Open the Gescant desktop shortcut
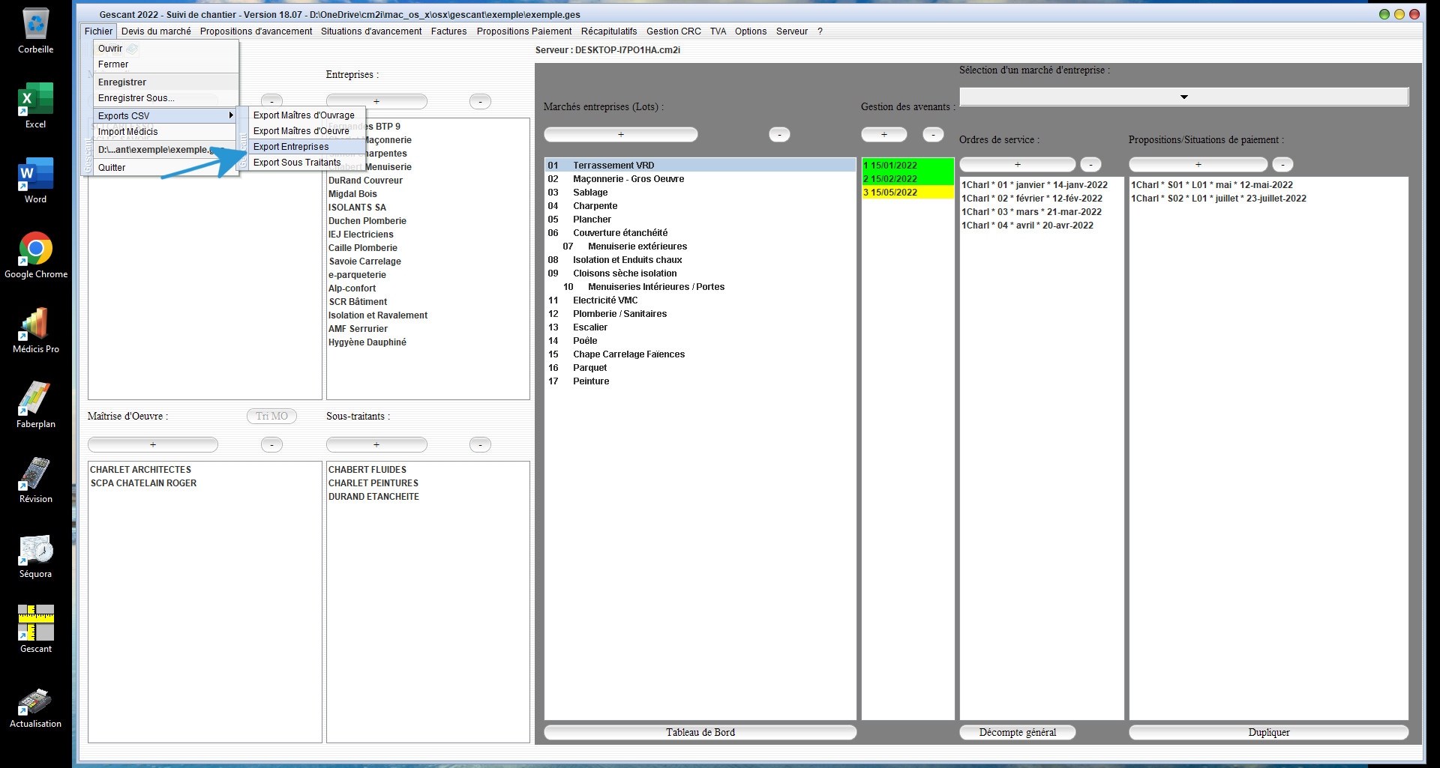 [x=36, y=630]
